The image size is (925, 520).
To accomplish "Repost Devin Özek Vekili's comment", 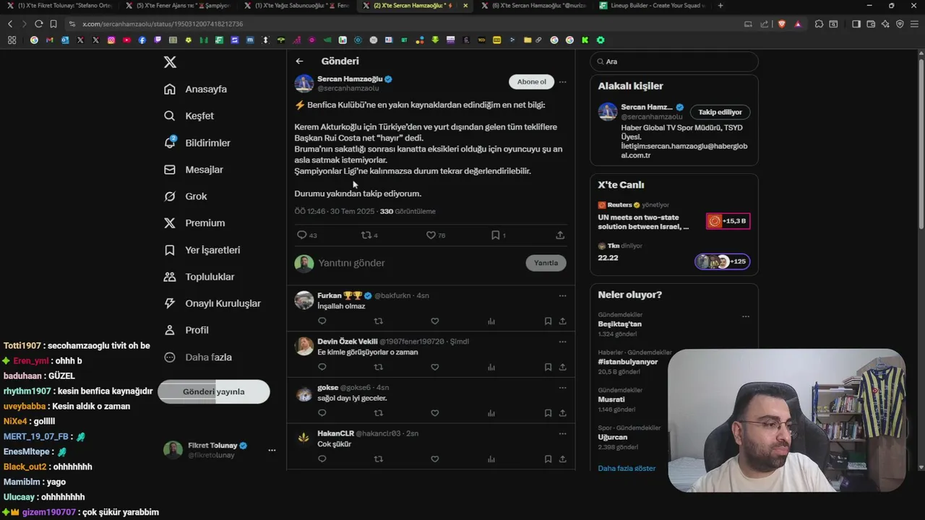I will coord(378,367).
